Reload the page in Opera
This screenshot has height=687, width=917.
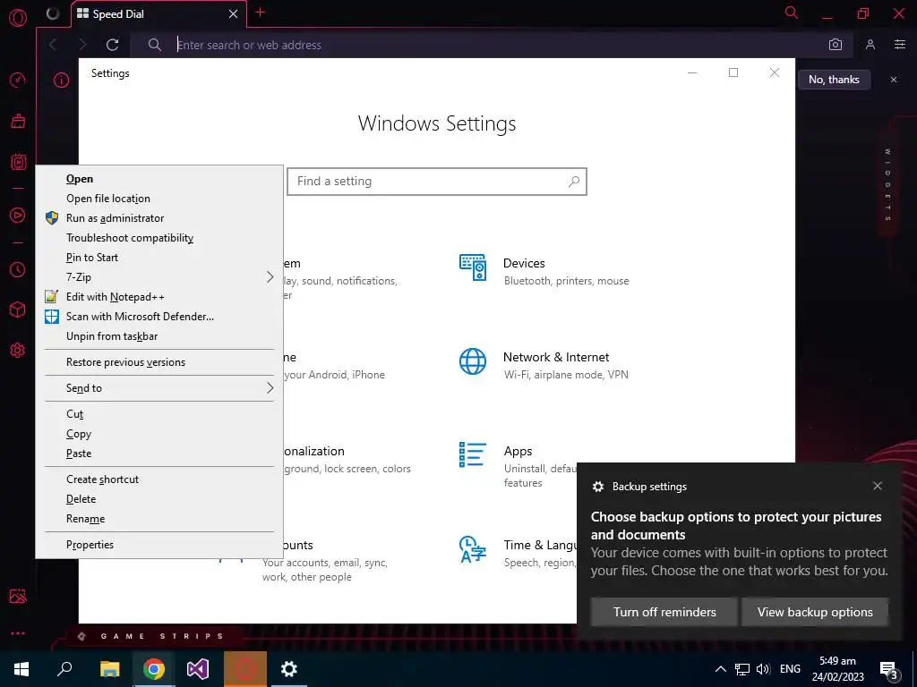pyautogui.click(x=112, y=45)
